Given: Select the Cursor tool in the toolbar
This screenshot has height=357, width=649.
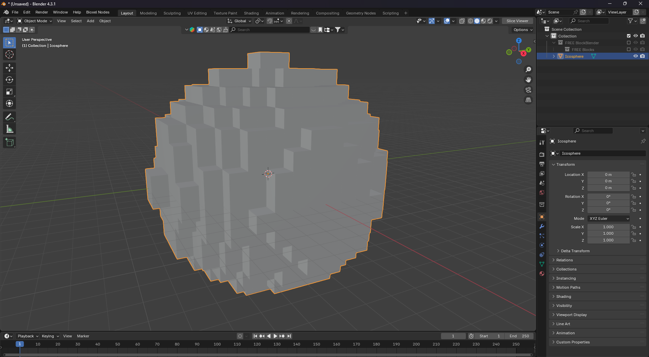Looking at the screenshot, I should (9, 54).
